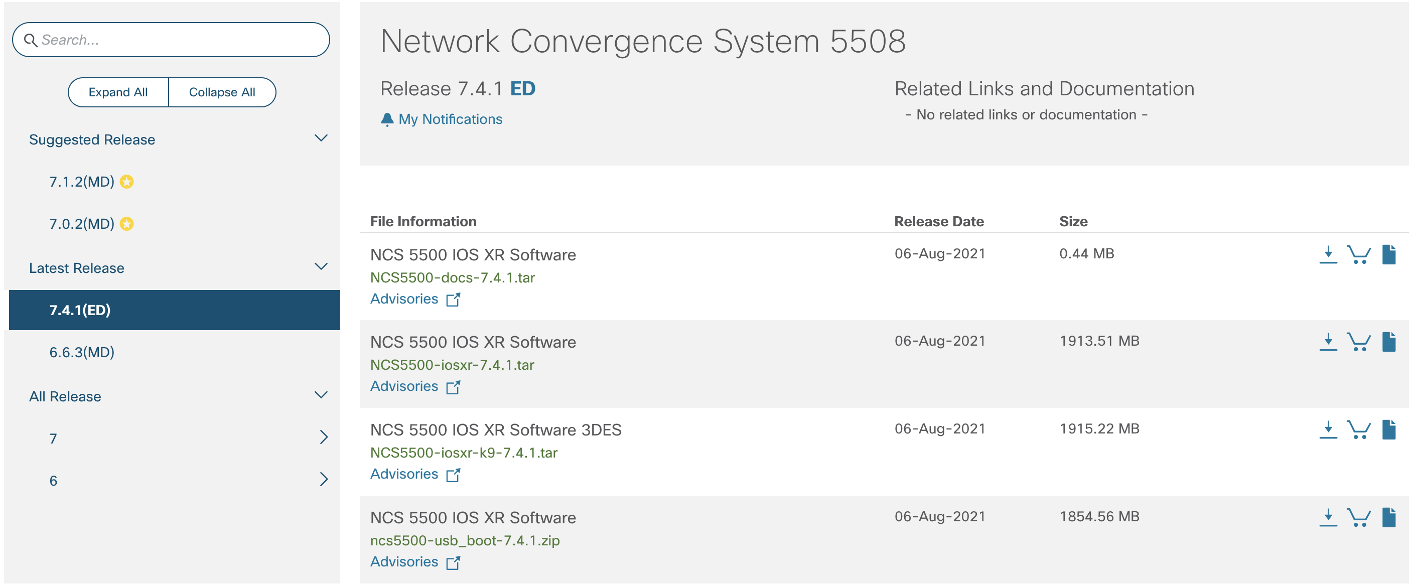Click the Related Links and Documentation heading

click(1044, 88)
